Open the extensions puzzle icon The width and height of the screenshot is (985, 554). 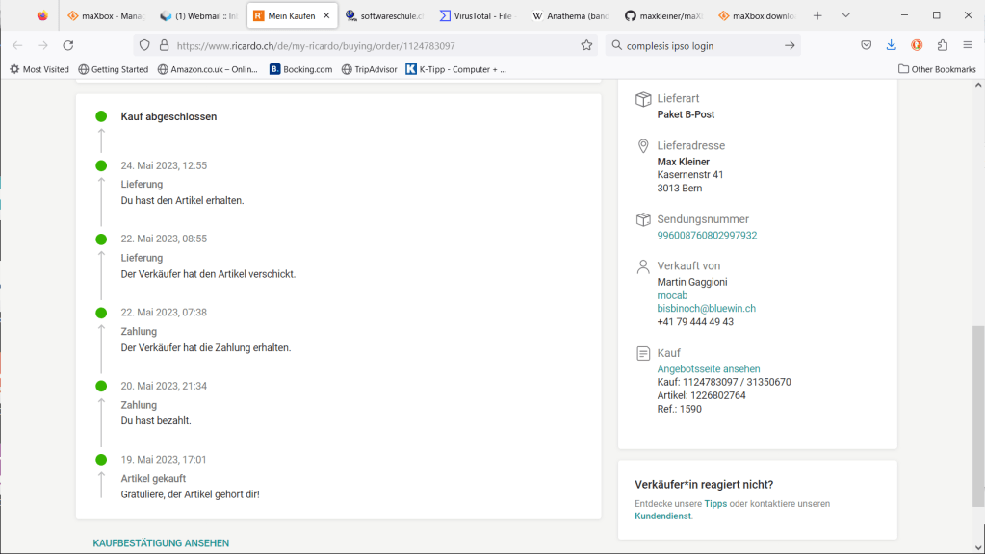[942, 45]
